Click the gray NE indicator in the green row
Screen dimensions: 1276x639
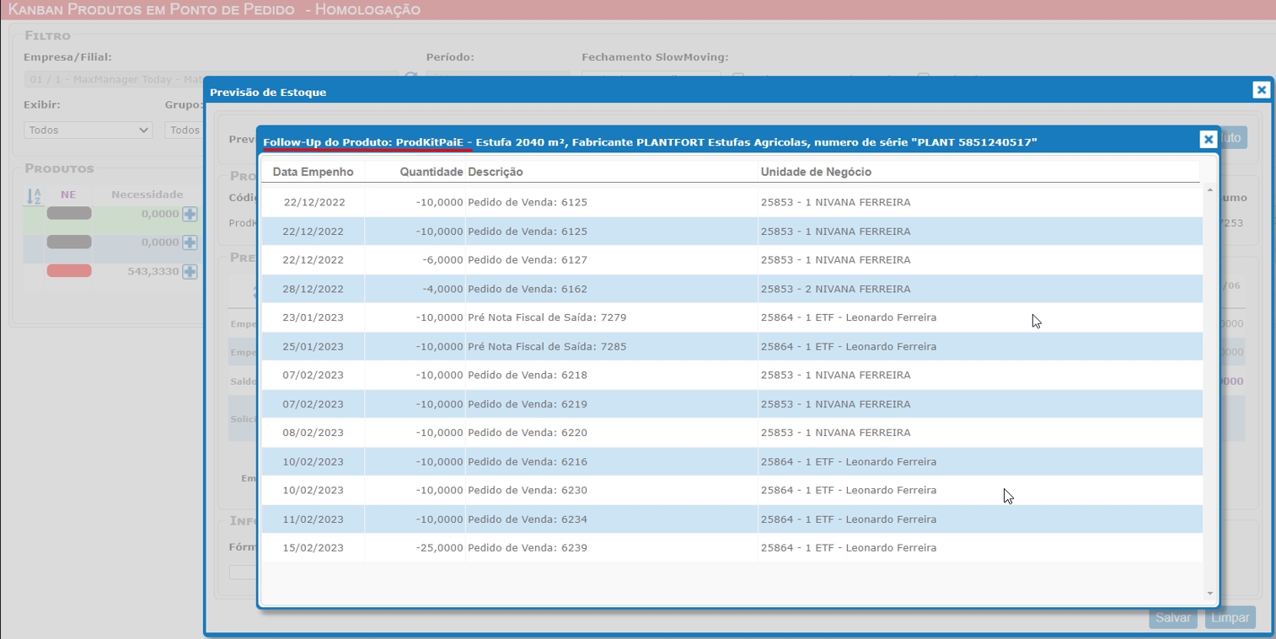pos(69,214)
